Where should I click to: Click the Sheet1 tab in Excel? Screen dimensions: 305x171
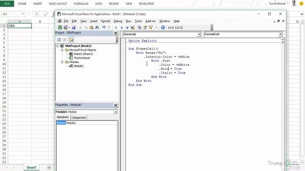click(x=31, y=168)
